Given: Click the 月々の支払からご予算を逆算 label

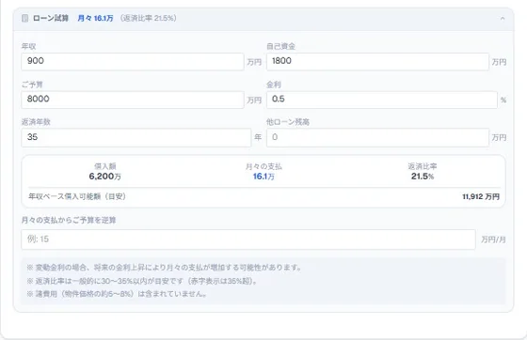Looking at the screenshot, I should pos(69,221).
